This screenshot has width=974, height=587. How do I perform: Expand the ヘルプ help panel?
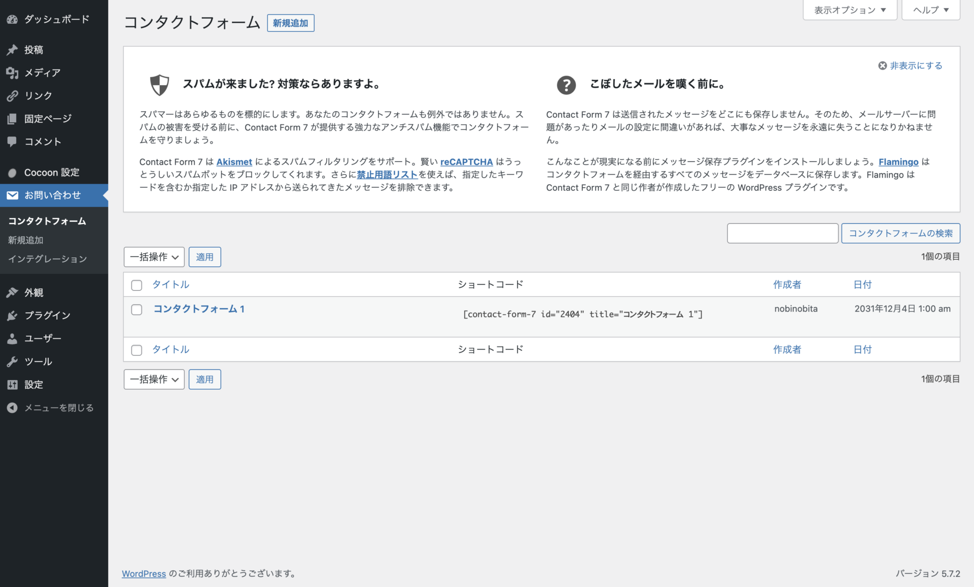930,10
